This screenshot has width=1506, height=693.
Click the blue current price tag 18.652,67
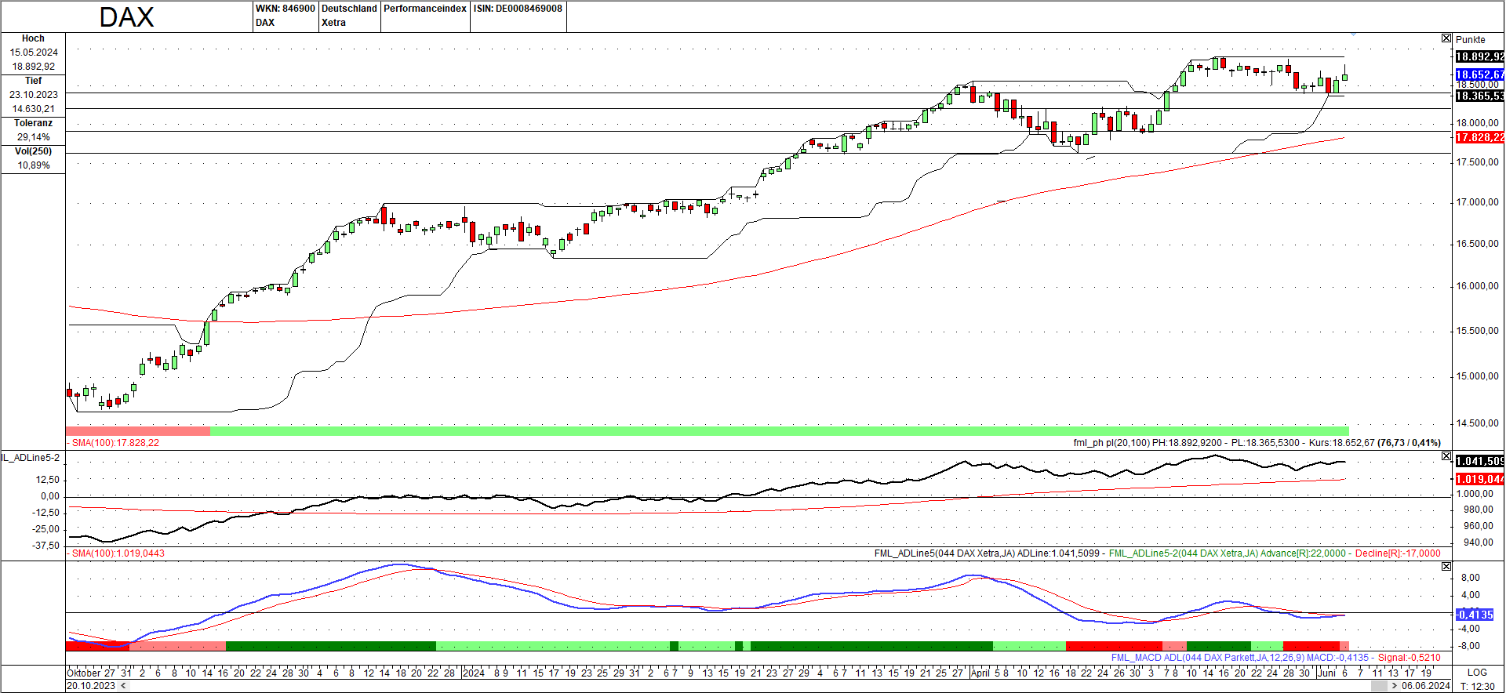[x=1479, y=75]
